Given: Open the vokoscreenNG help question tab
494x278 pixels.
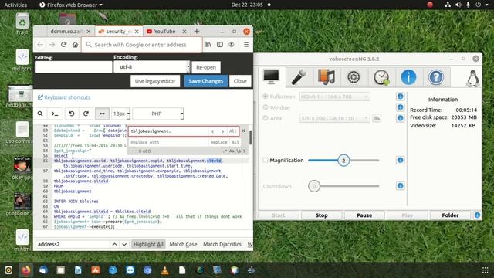Looking at the screenshot, I should point(436,77).
